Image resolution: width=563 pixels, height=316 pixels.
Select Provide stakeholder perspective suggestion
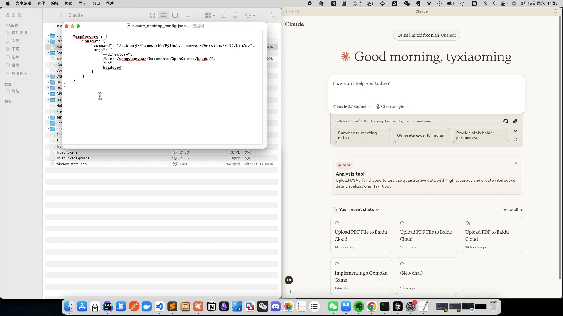click(481, 135)
